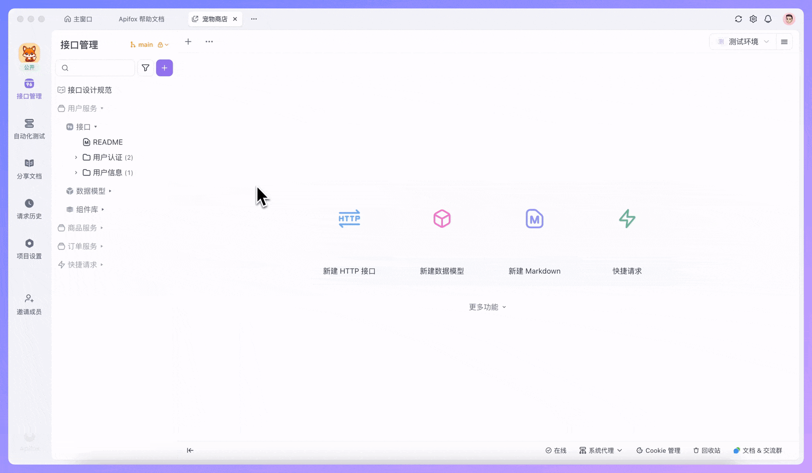The width and height of the screenshot is (812, 473).
Task: Open the settings gear in the title bar
Action: click(753, 19)
